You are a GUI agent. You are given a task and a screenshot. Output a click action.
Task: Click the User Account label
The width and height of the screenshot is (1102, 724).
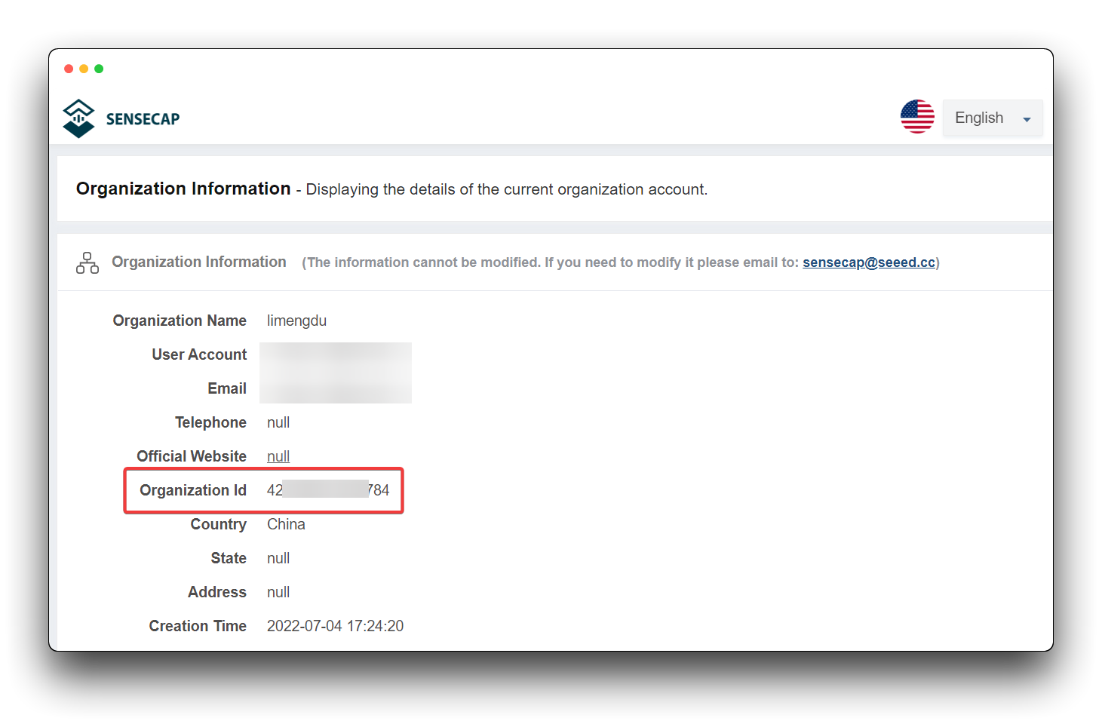click(199, 354)
